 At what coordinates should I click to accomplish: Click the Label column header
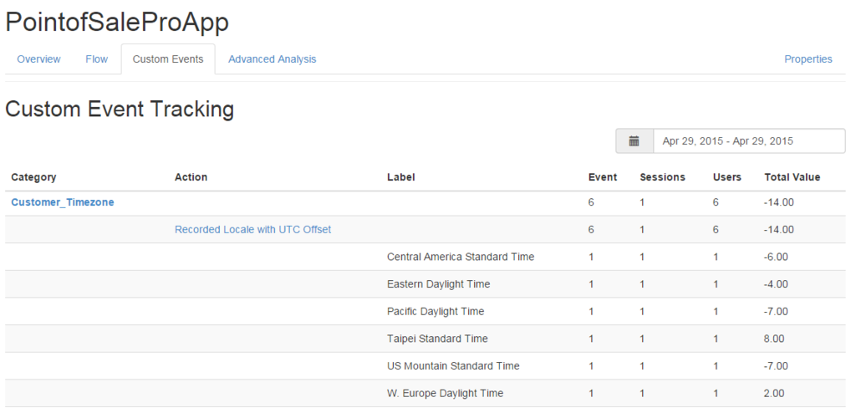[x=400, y=177]
